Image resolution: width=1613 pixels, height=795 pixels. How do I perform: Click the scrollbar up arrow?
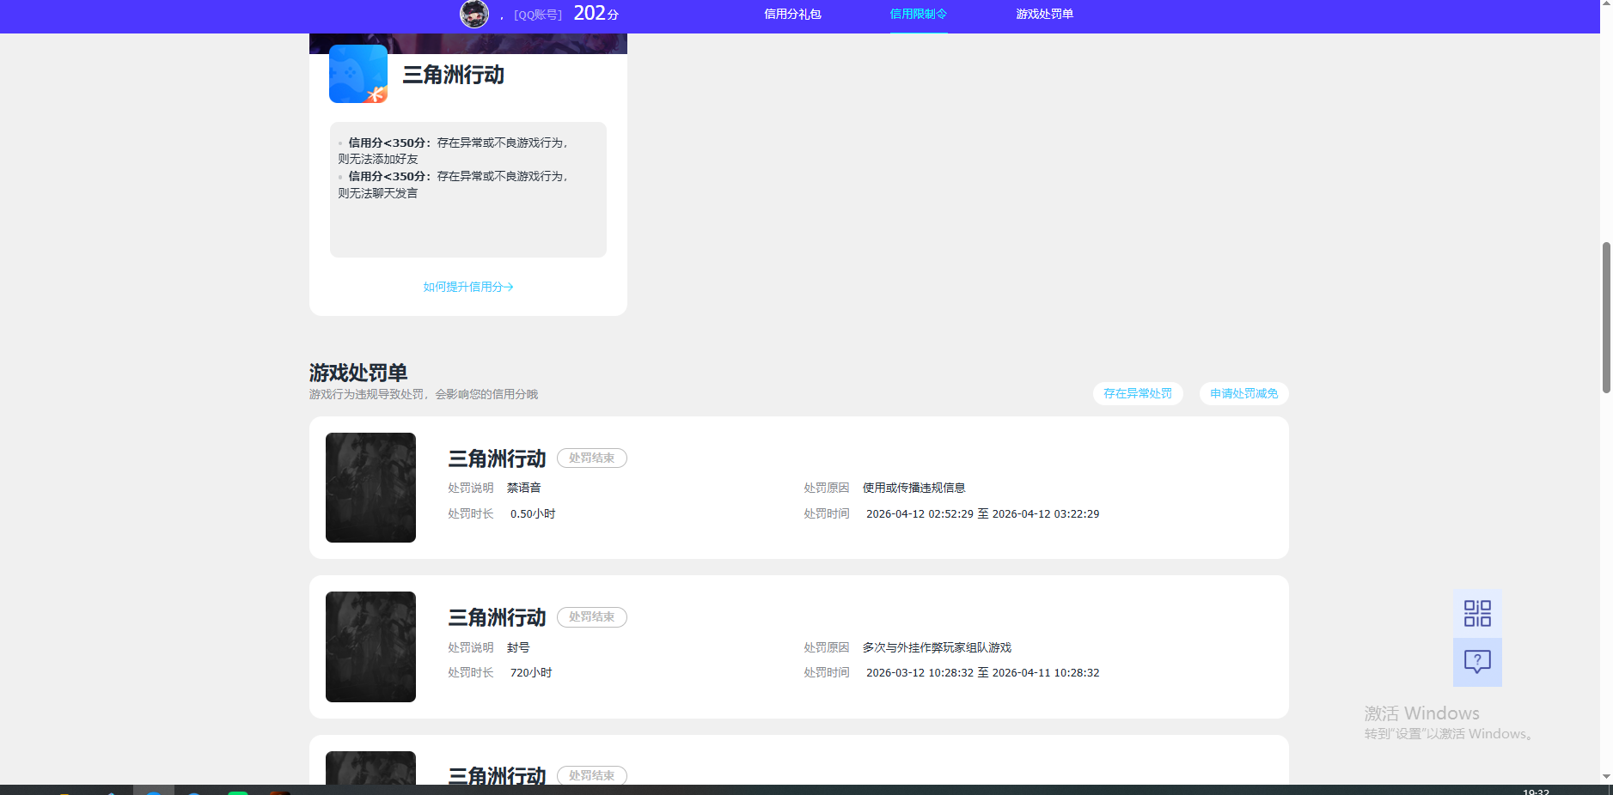[x=1606, y=5]
